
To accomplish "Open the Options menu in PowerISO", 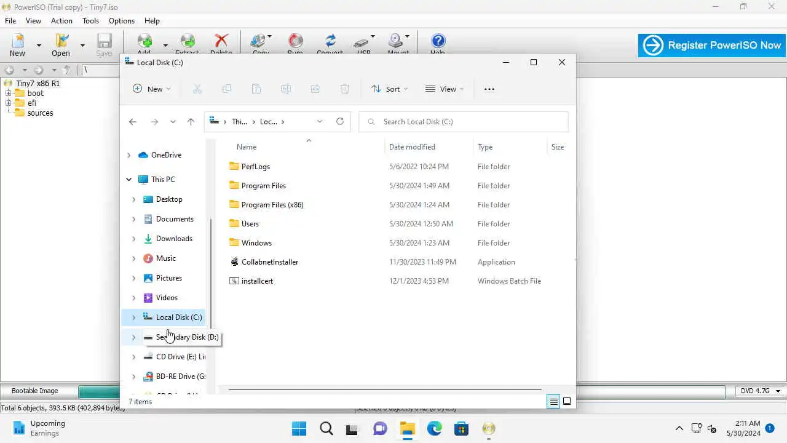I will [122, 21].
